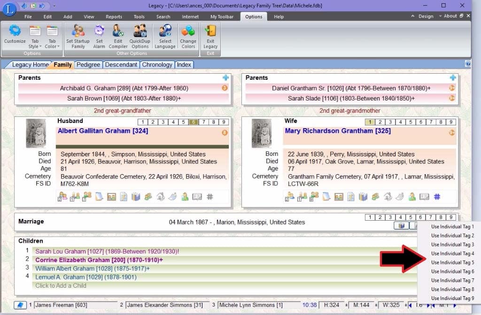This screenshot has width=481, height=315.
Task: Open husband's siblings icon marked 7
Action: 87,196
